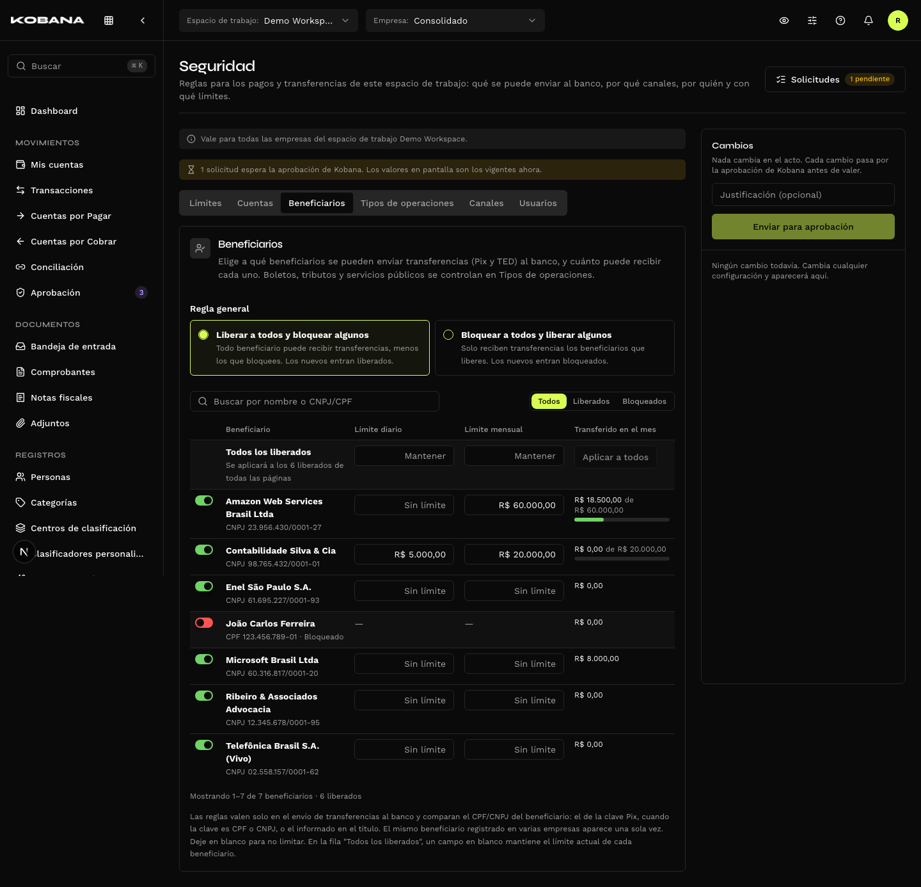Enable blocked João Carlos Ferreira switch
Viewport: 921px width, 887px height.
[x=204, y=623]
